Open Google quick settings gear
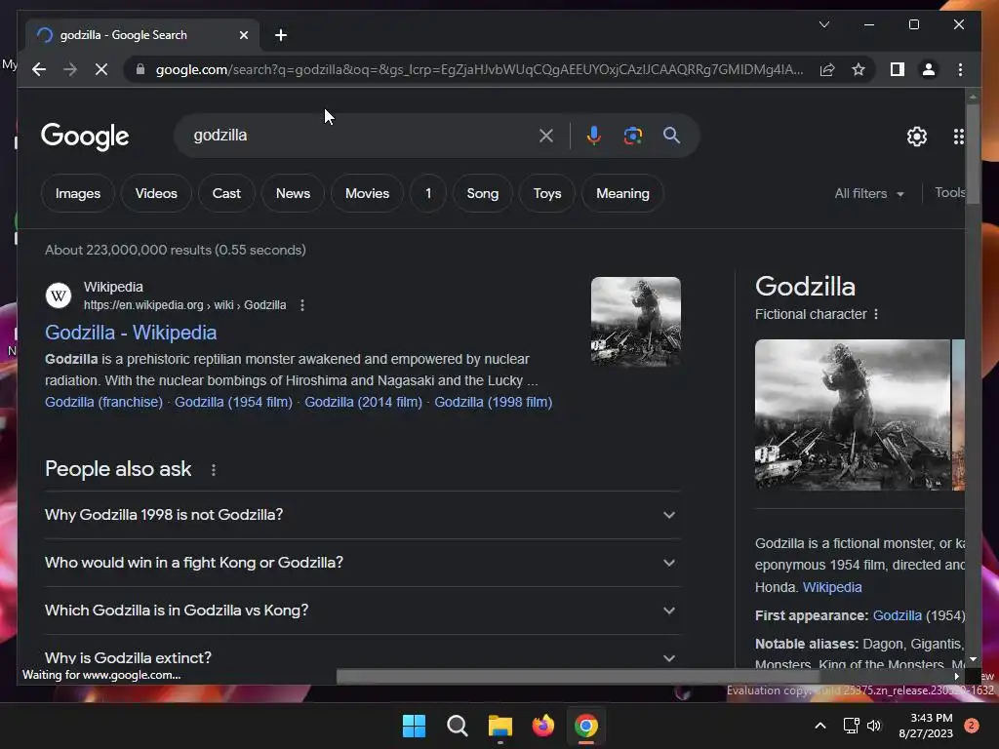The image size is (999, 749). [x=916, y=137]
